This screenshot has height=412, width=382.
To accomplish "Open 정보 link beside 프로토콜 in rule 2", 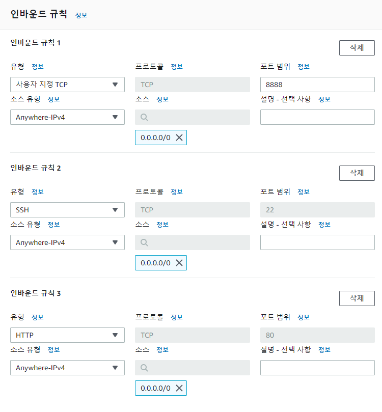I will tap(176, 192).
